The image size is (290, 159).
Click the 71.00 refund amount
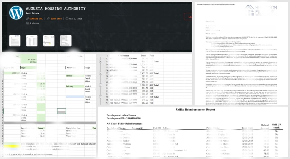pyautogui.click(x=266, y=153)
